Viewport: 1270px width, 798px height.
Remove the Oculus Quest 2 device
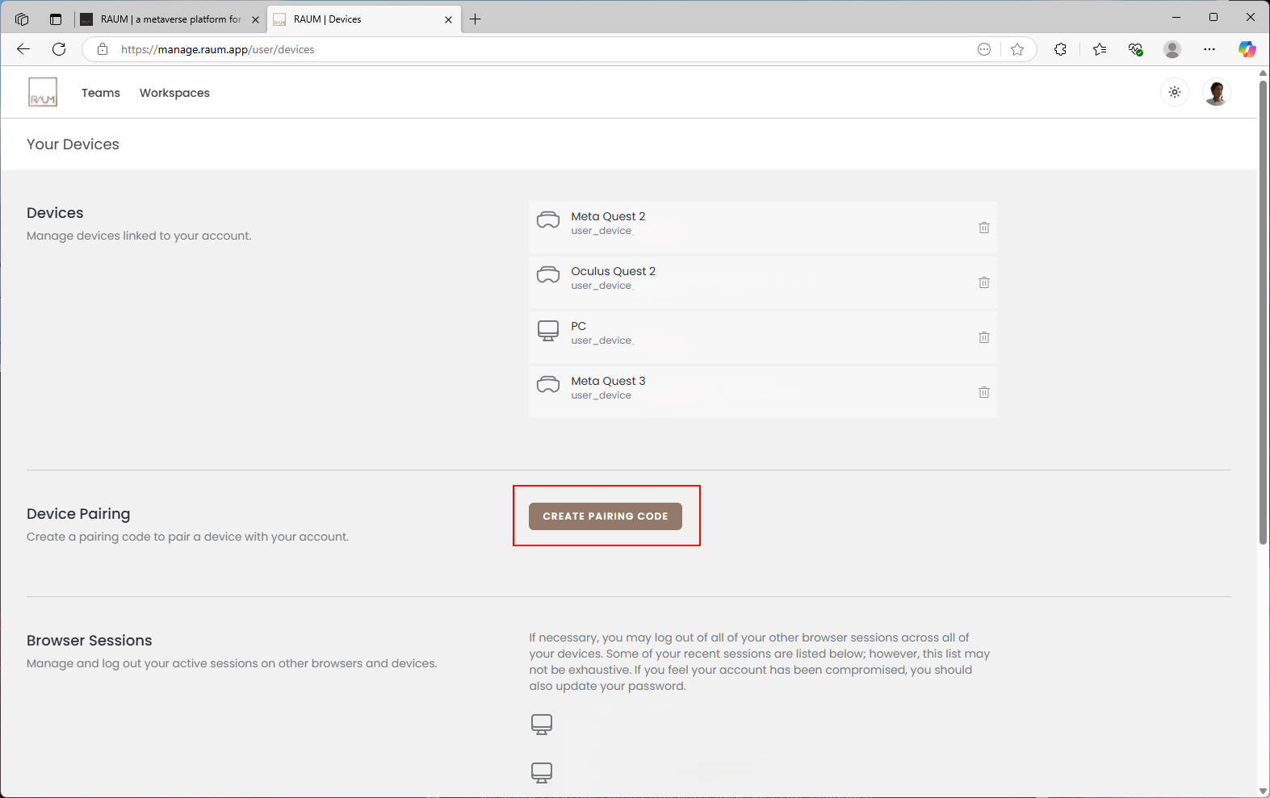click(x=983, y=282)
